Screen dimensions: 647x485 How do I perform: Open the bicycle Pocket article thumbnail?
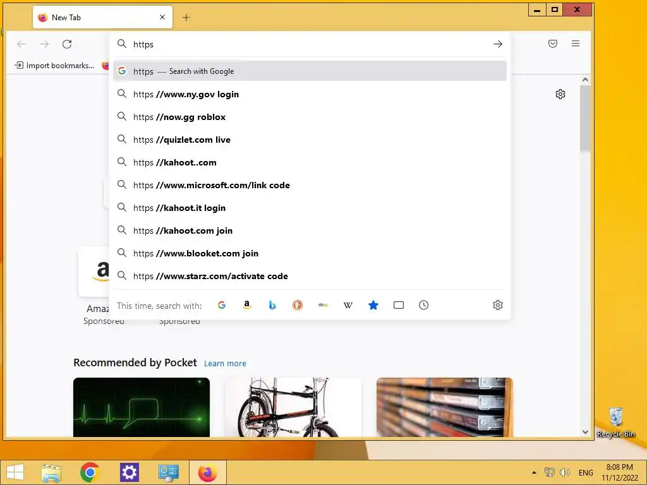[x=293, y=407]
